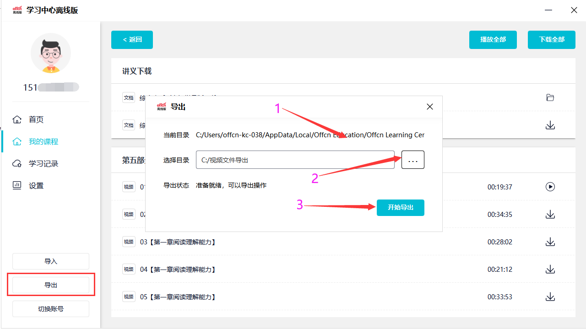Click the 播放全部 play all button
The image size is (586, 329).
[x=493, y=40]
